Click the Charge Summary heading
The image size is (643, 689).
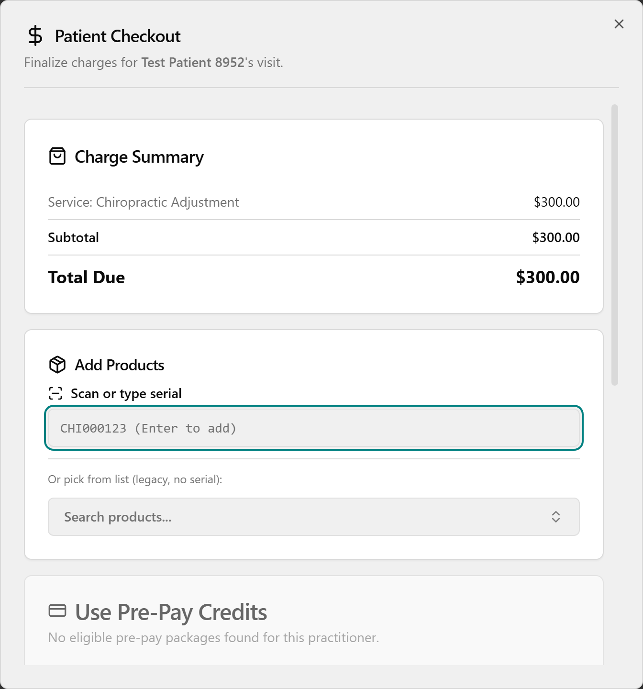pos(139,157)
